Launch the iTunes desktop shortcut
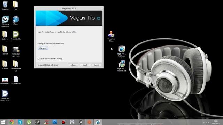The width and height of the screenshot is (223, 125). pyautogui.click(x=16, y=20)
